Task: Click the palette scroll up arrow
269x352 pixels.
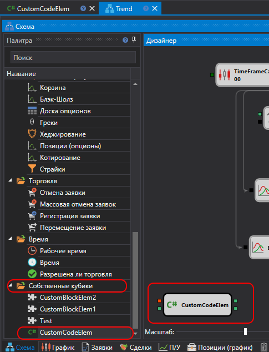Action: pos(135,84)
